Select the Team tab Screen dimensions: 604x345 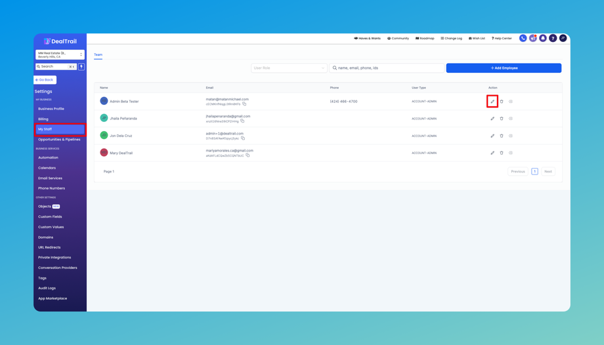coord(98,54)
